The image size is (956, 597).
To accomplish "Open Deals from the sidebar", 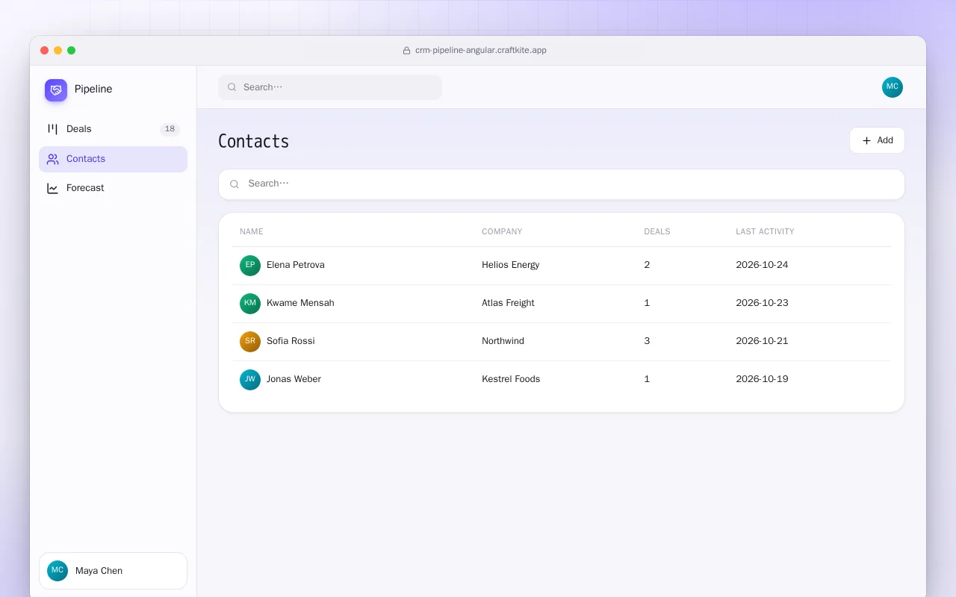I will coord(113,129).
